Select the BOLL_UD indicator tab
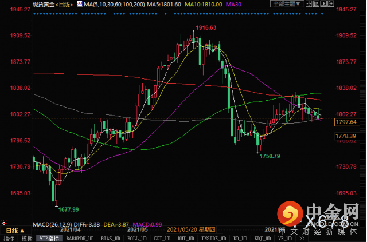367x242 pixels. 137,239
